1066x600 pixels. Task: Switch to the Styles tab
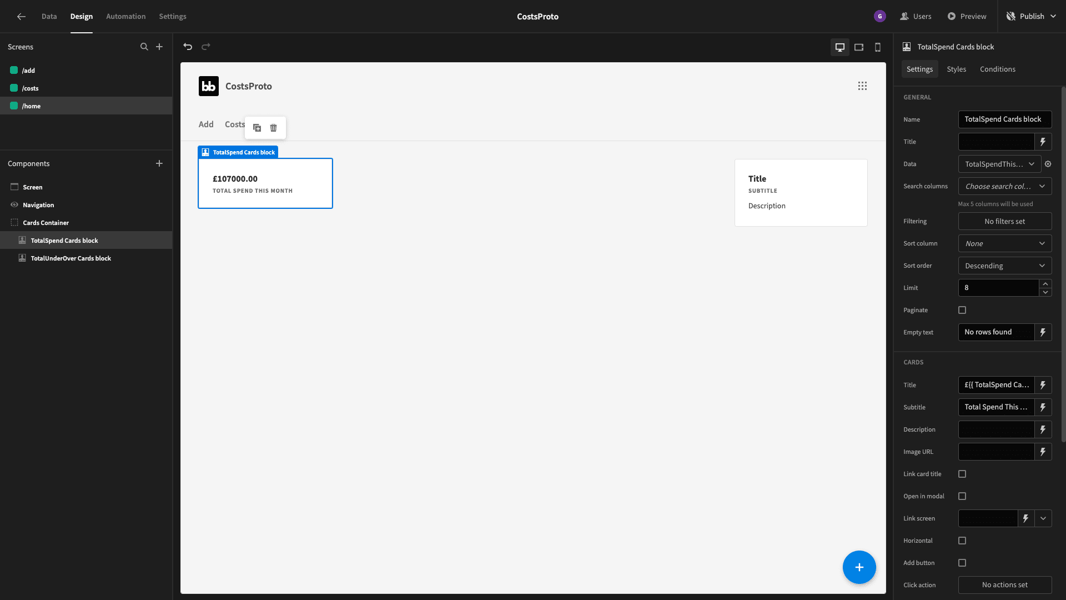[x=956, y=69]
